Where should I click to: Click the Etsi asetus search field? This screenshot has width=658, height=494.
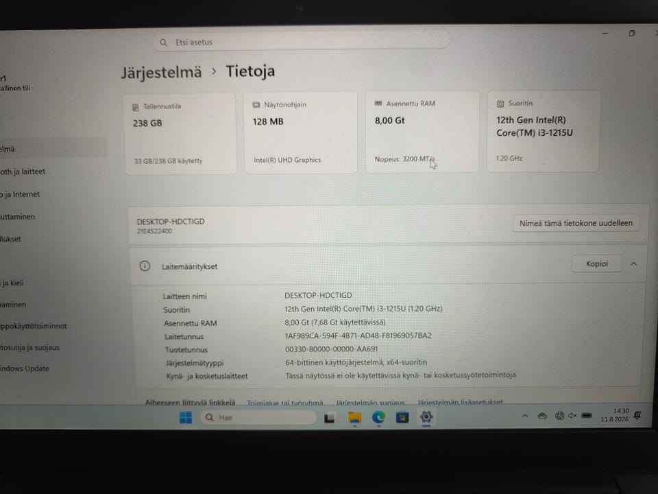click(x=301, y=42)
